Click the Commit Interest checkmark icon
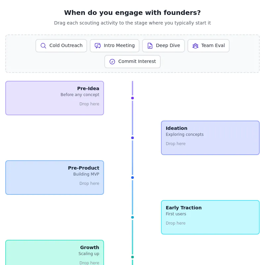 [x=112, y=62]
